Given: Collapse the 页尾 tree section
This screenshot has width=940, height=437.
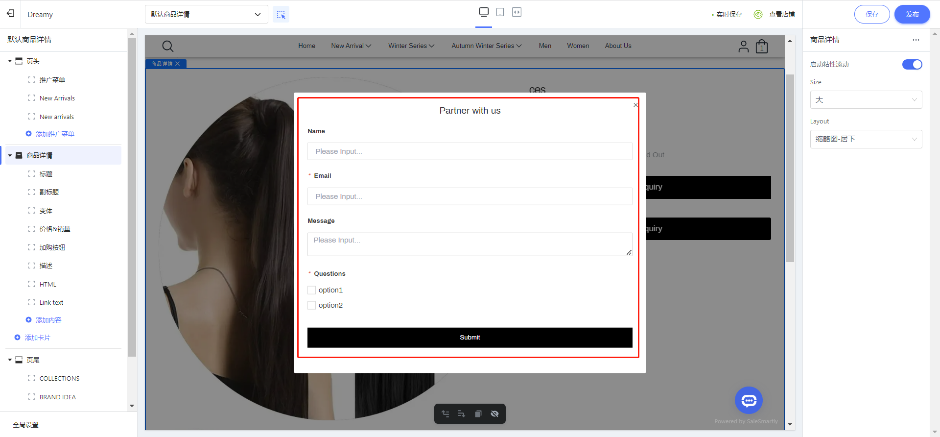Looking at the screenshot, I should [10, 360].
